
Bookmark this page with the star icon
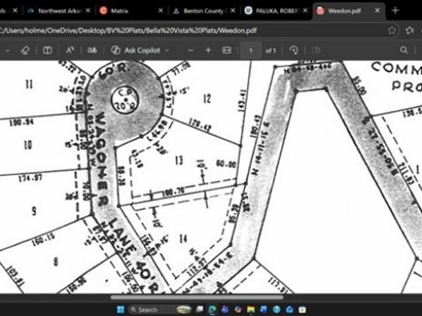[x=392, y=30]
